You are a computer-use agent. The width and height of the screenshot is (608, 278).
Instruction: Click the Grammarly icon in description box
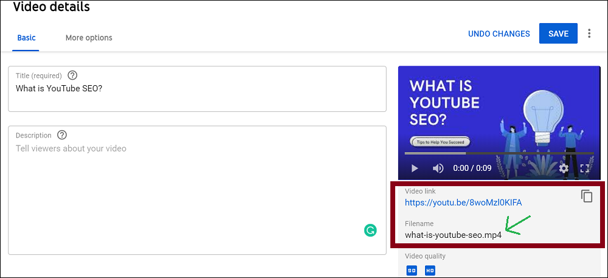click(x=370, y=231)
